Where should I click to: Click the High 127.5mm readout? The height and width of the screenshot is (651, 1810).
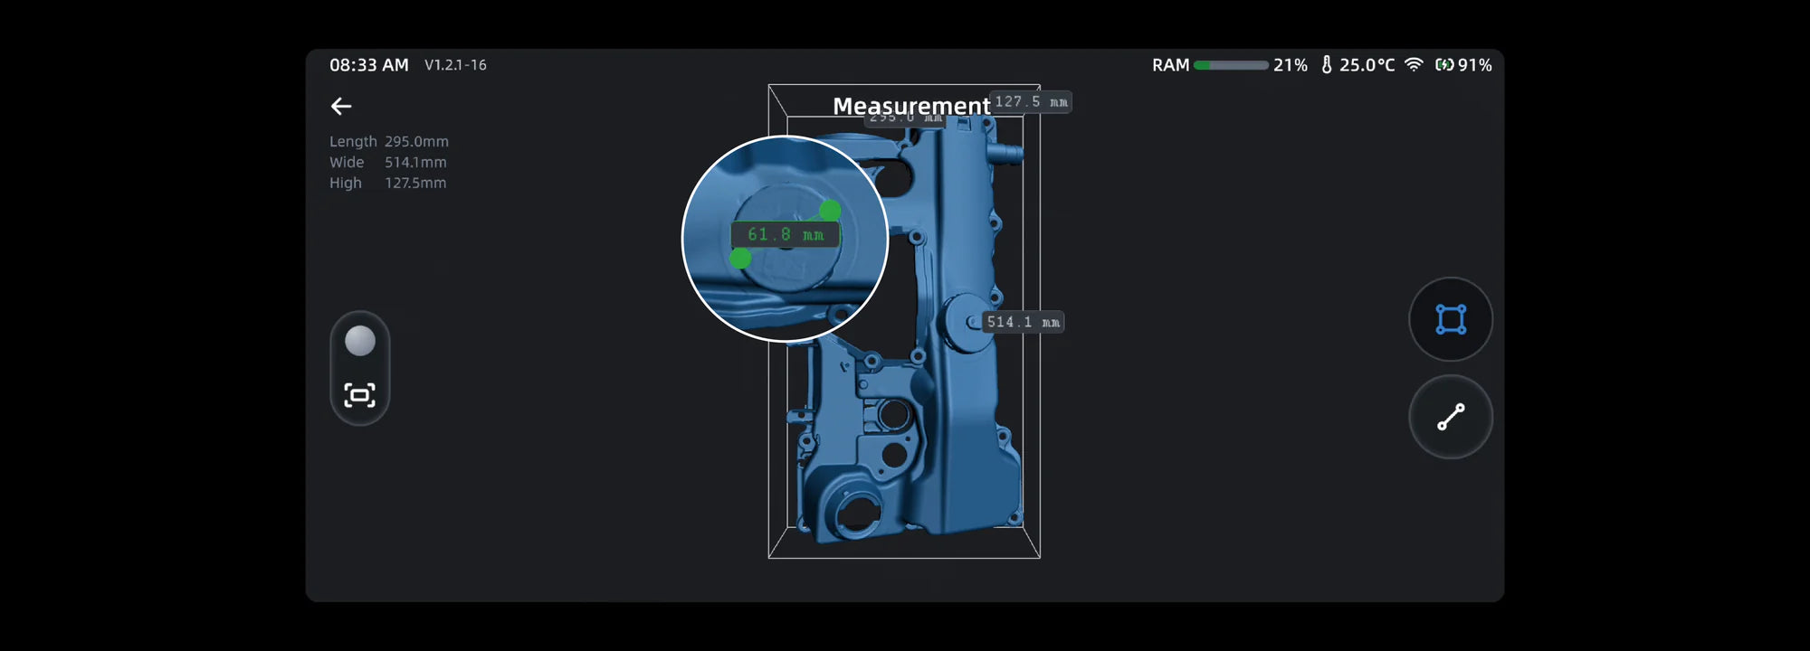click(388, 184)
